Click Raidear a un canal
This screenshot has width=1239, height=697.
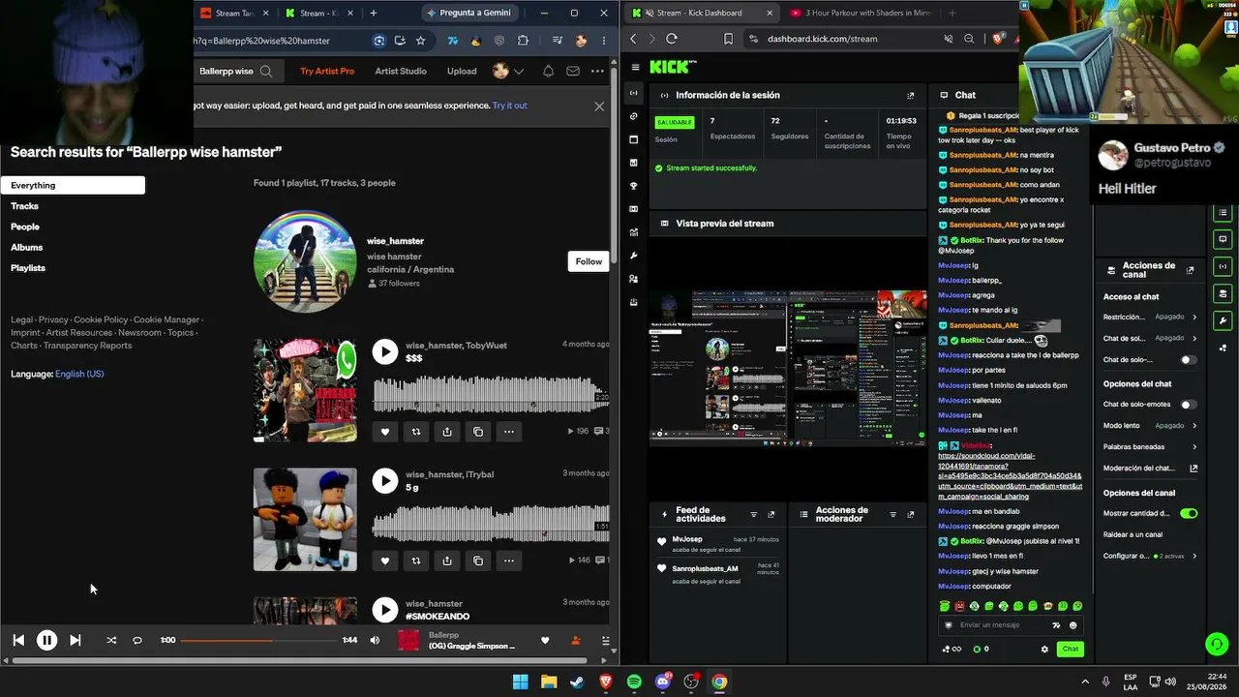click(x=1133, y=534)
